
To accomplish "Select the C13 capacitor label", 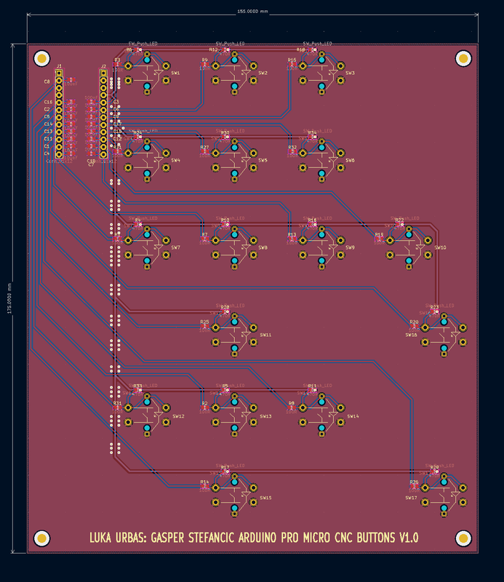I will pos(48,132).
